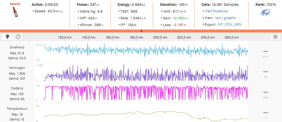
Task: Click the 120,0 km axis marker
Action: tap(65, 37)
